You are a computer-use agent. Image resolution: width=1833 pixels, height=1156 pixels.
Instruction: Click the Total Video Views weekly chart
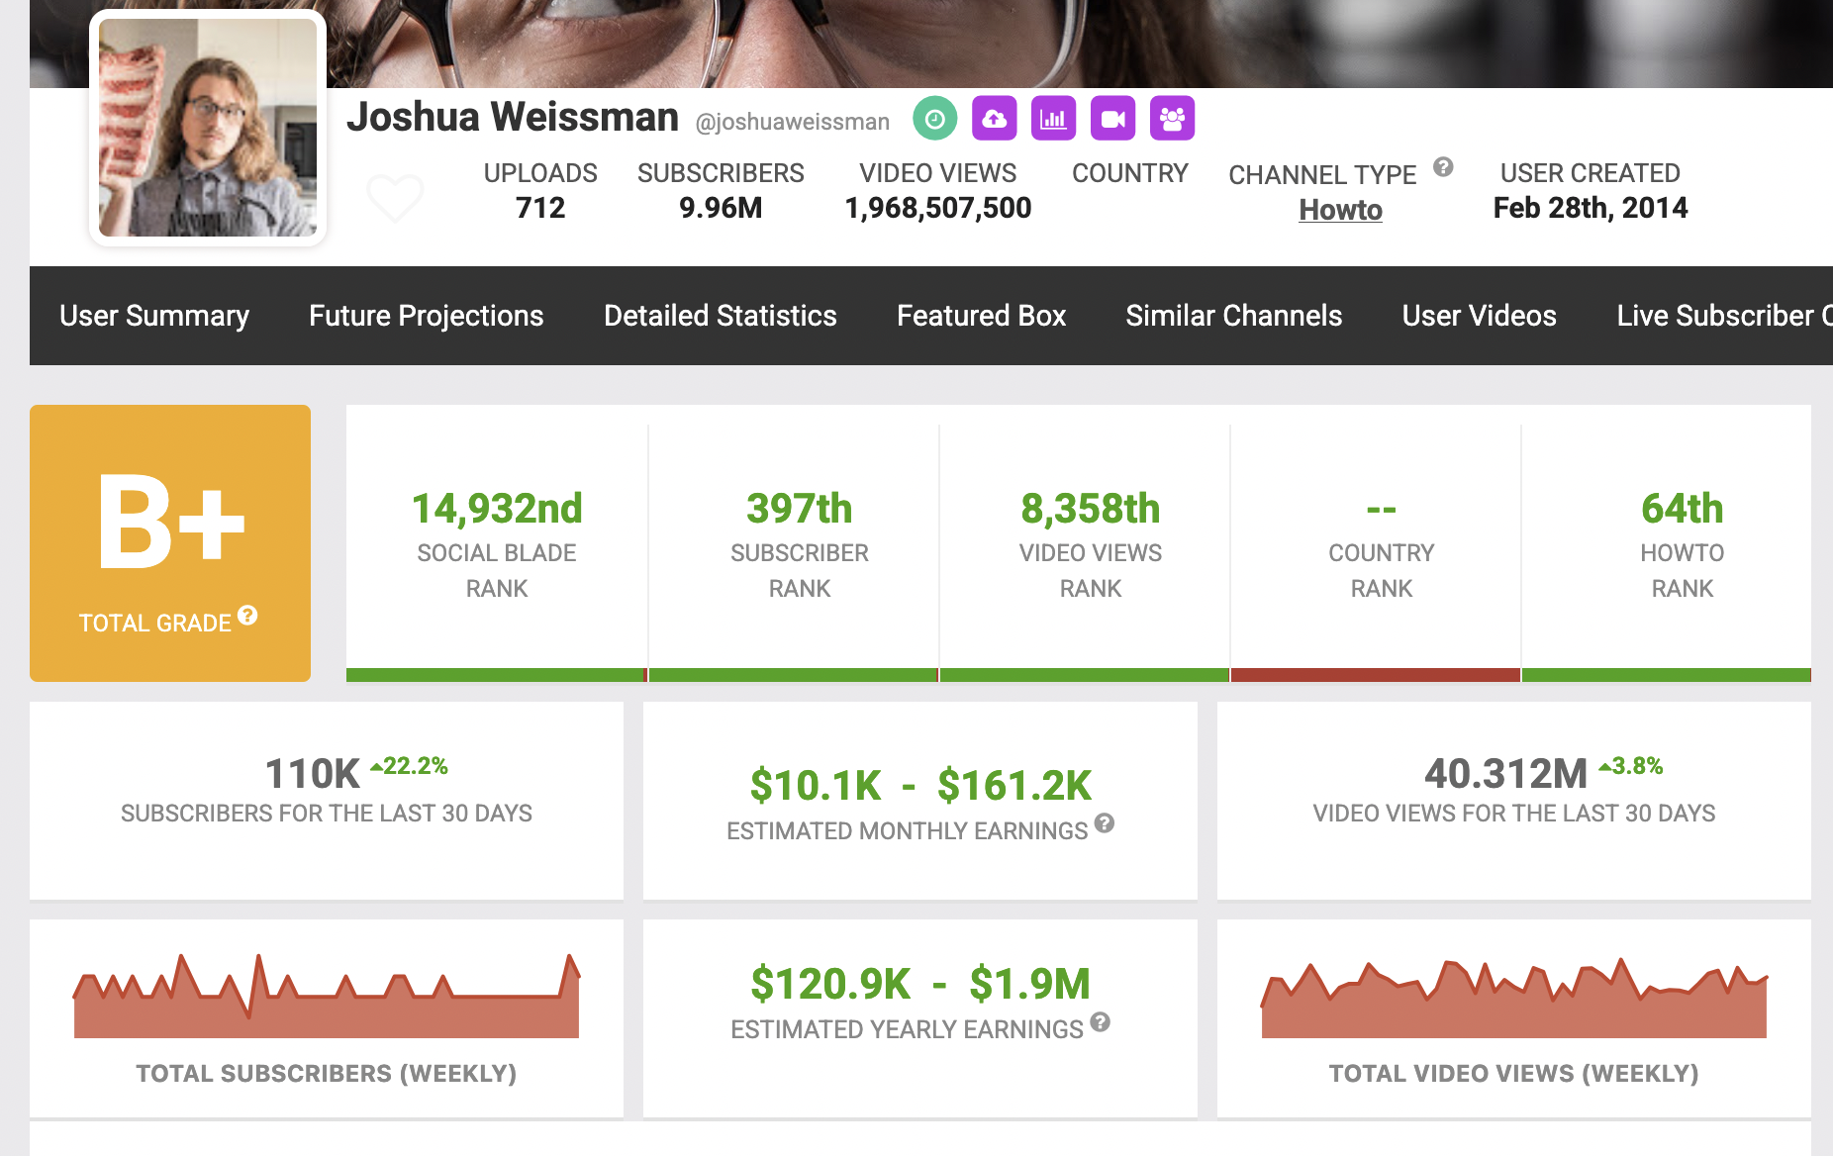(x=1514, y=998)
